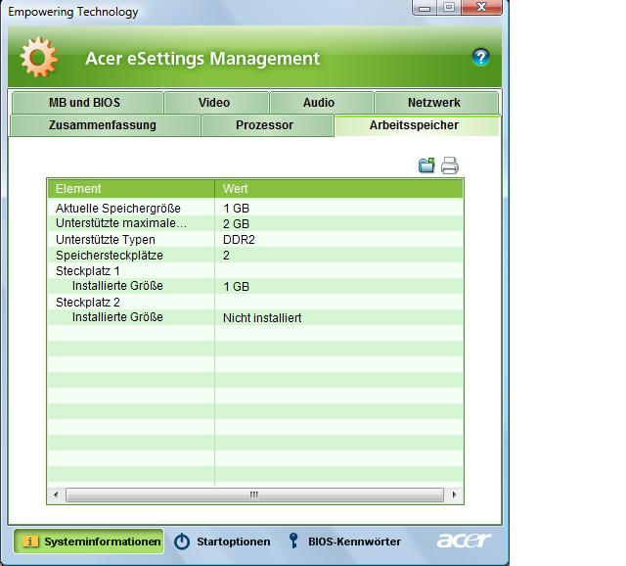Click the export to folder icon
626x566 pixels.
click(426, 165)
